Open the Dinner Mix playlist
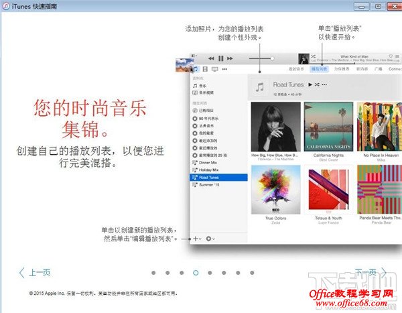 pos(205,163)
